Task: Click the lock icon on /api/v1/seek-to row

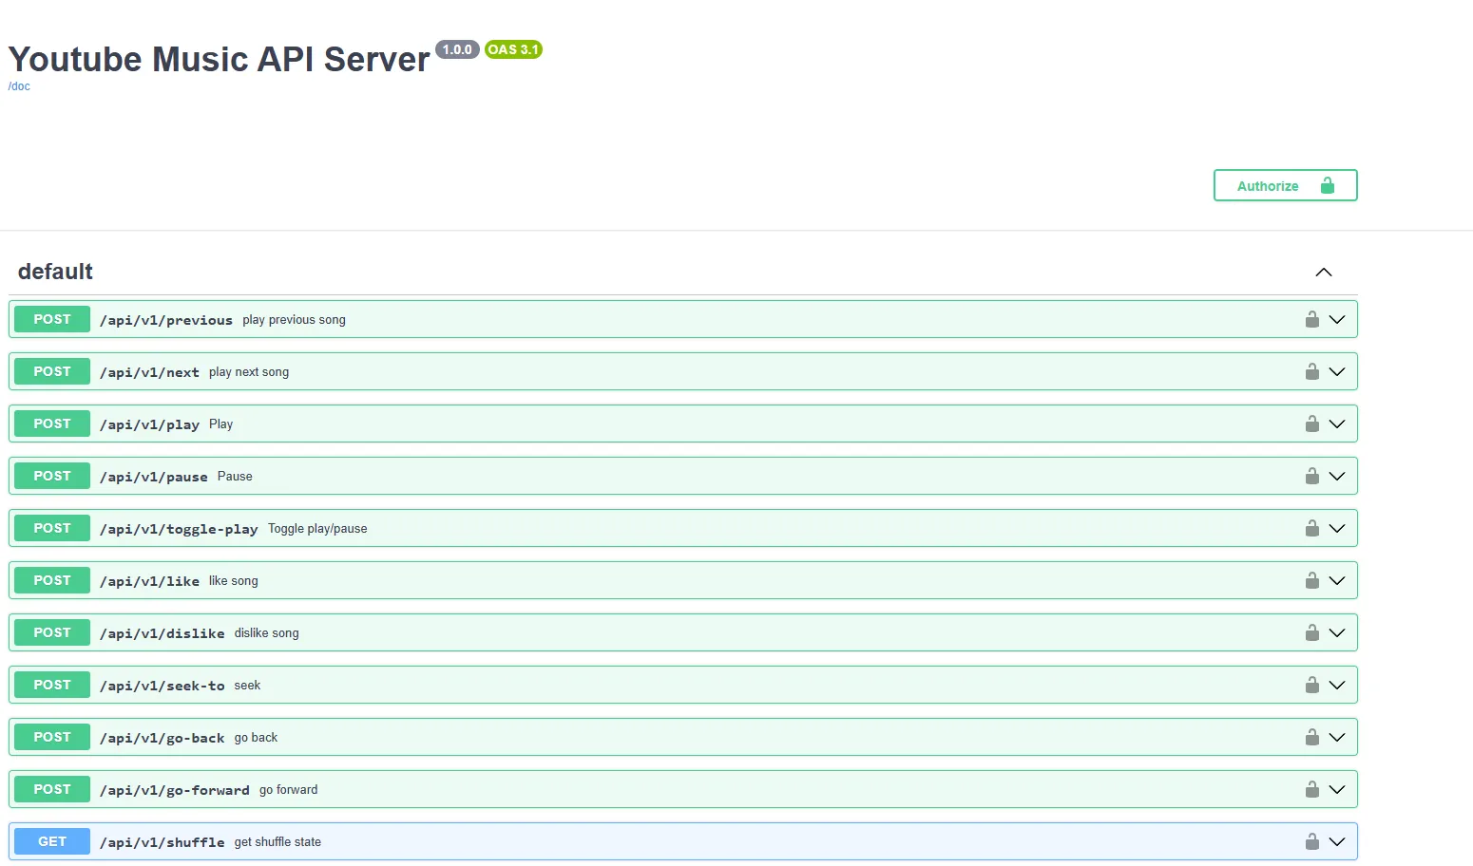Action: [x=1311, y=686]
